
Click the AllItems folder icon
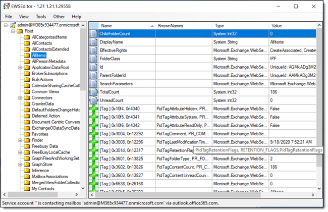(27, 56)
